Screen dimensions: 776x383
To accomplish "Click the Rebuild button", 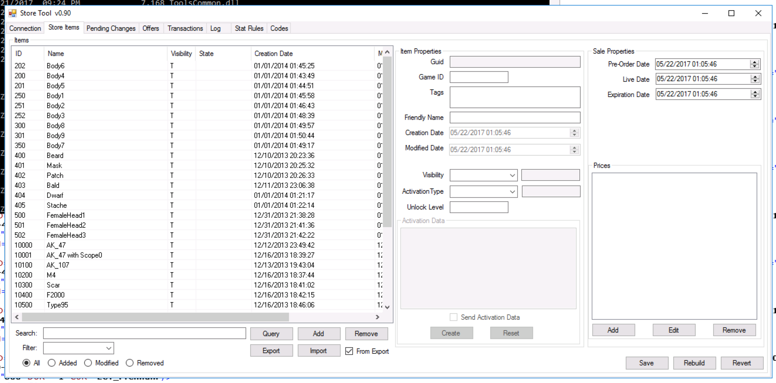I will (694, 363).
